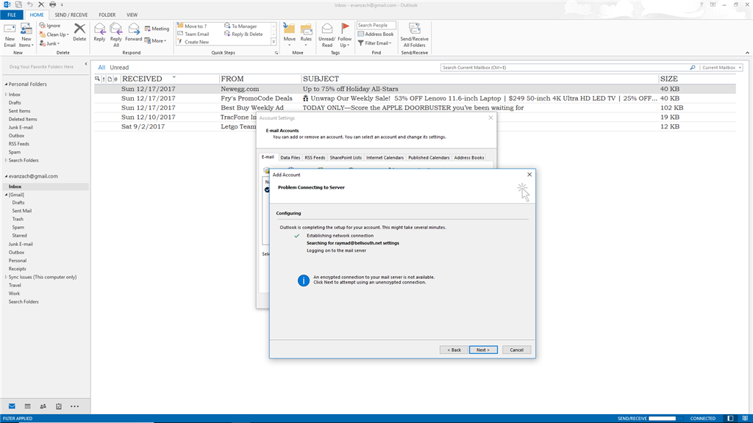The height and width of the screenshot is (423, 753).
Task: Click the Send/Receive icon in quick access toolbar
Action: 18,5
